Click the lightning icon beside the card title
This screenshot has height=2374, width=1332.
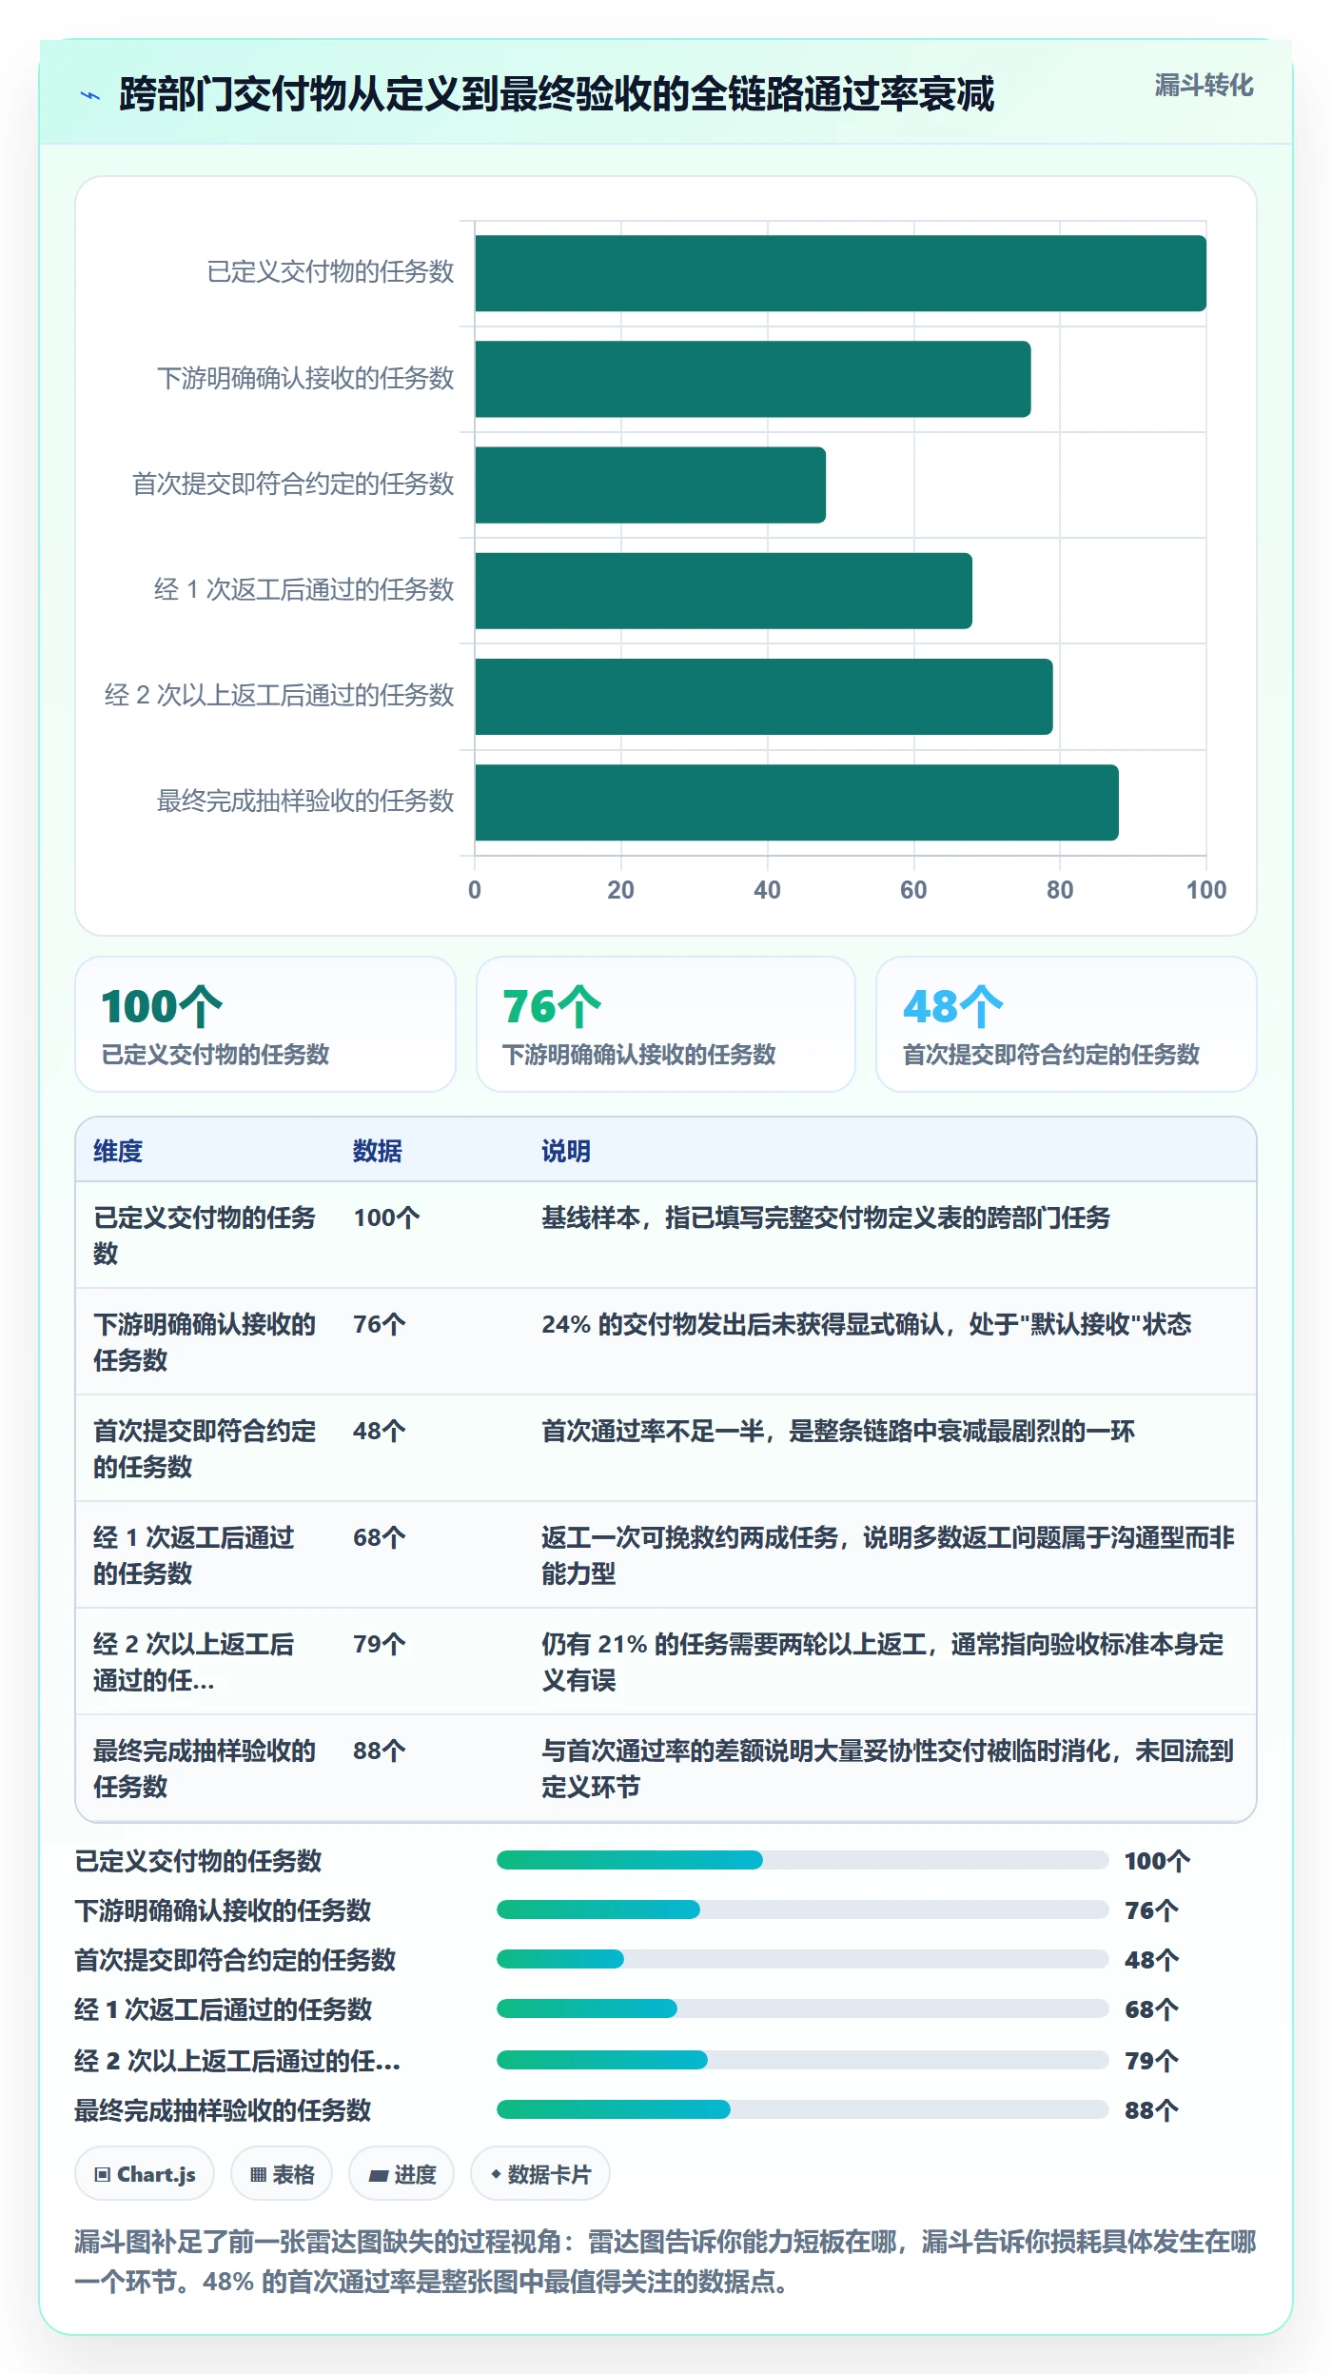point(90,95)
